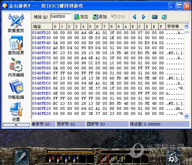Click byte A4 in row 0548FD20
The height and width of the screenshot is (165, 192).
[x=84, y=33]
